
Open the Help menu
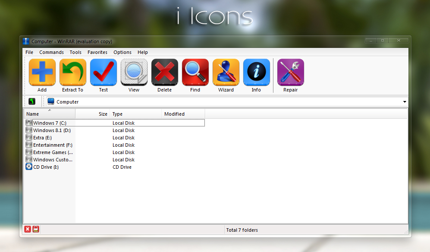pyautogui.click(x=143, y=52)
